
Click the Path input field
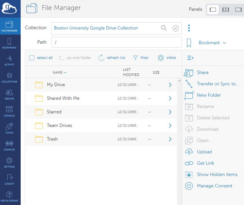pyautogui.click(x=116, y=42)
